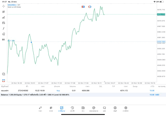Screen dimensions: 166x116
Task: Zoom chart with the magnifier icon
Action: [3, 74]
